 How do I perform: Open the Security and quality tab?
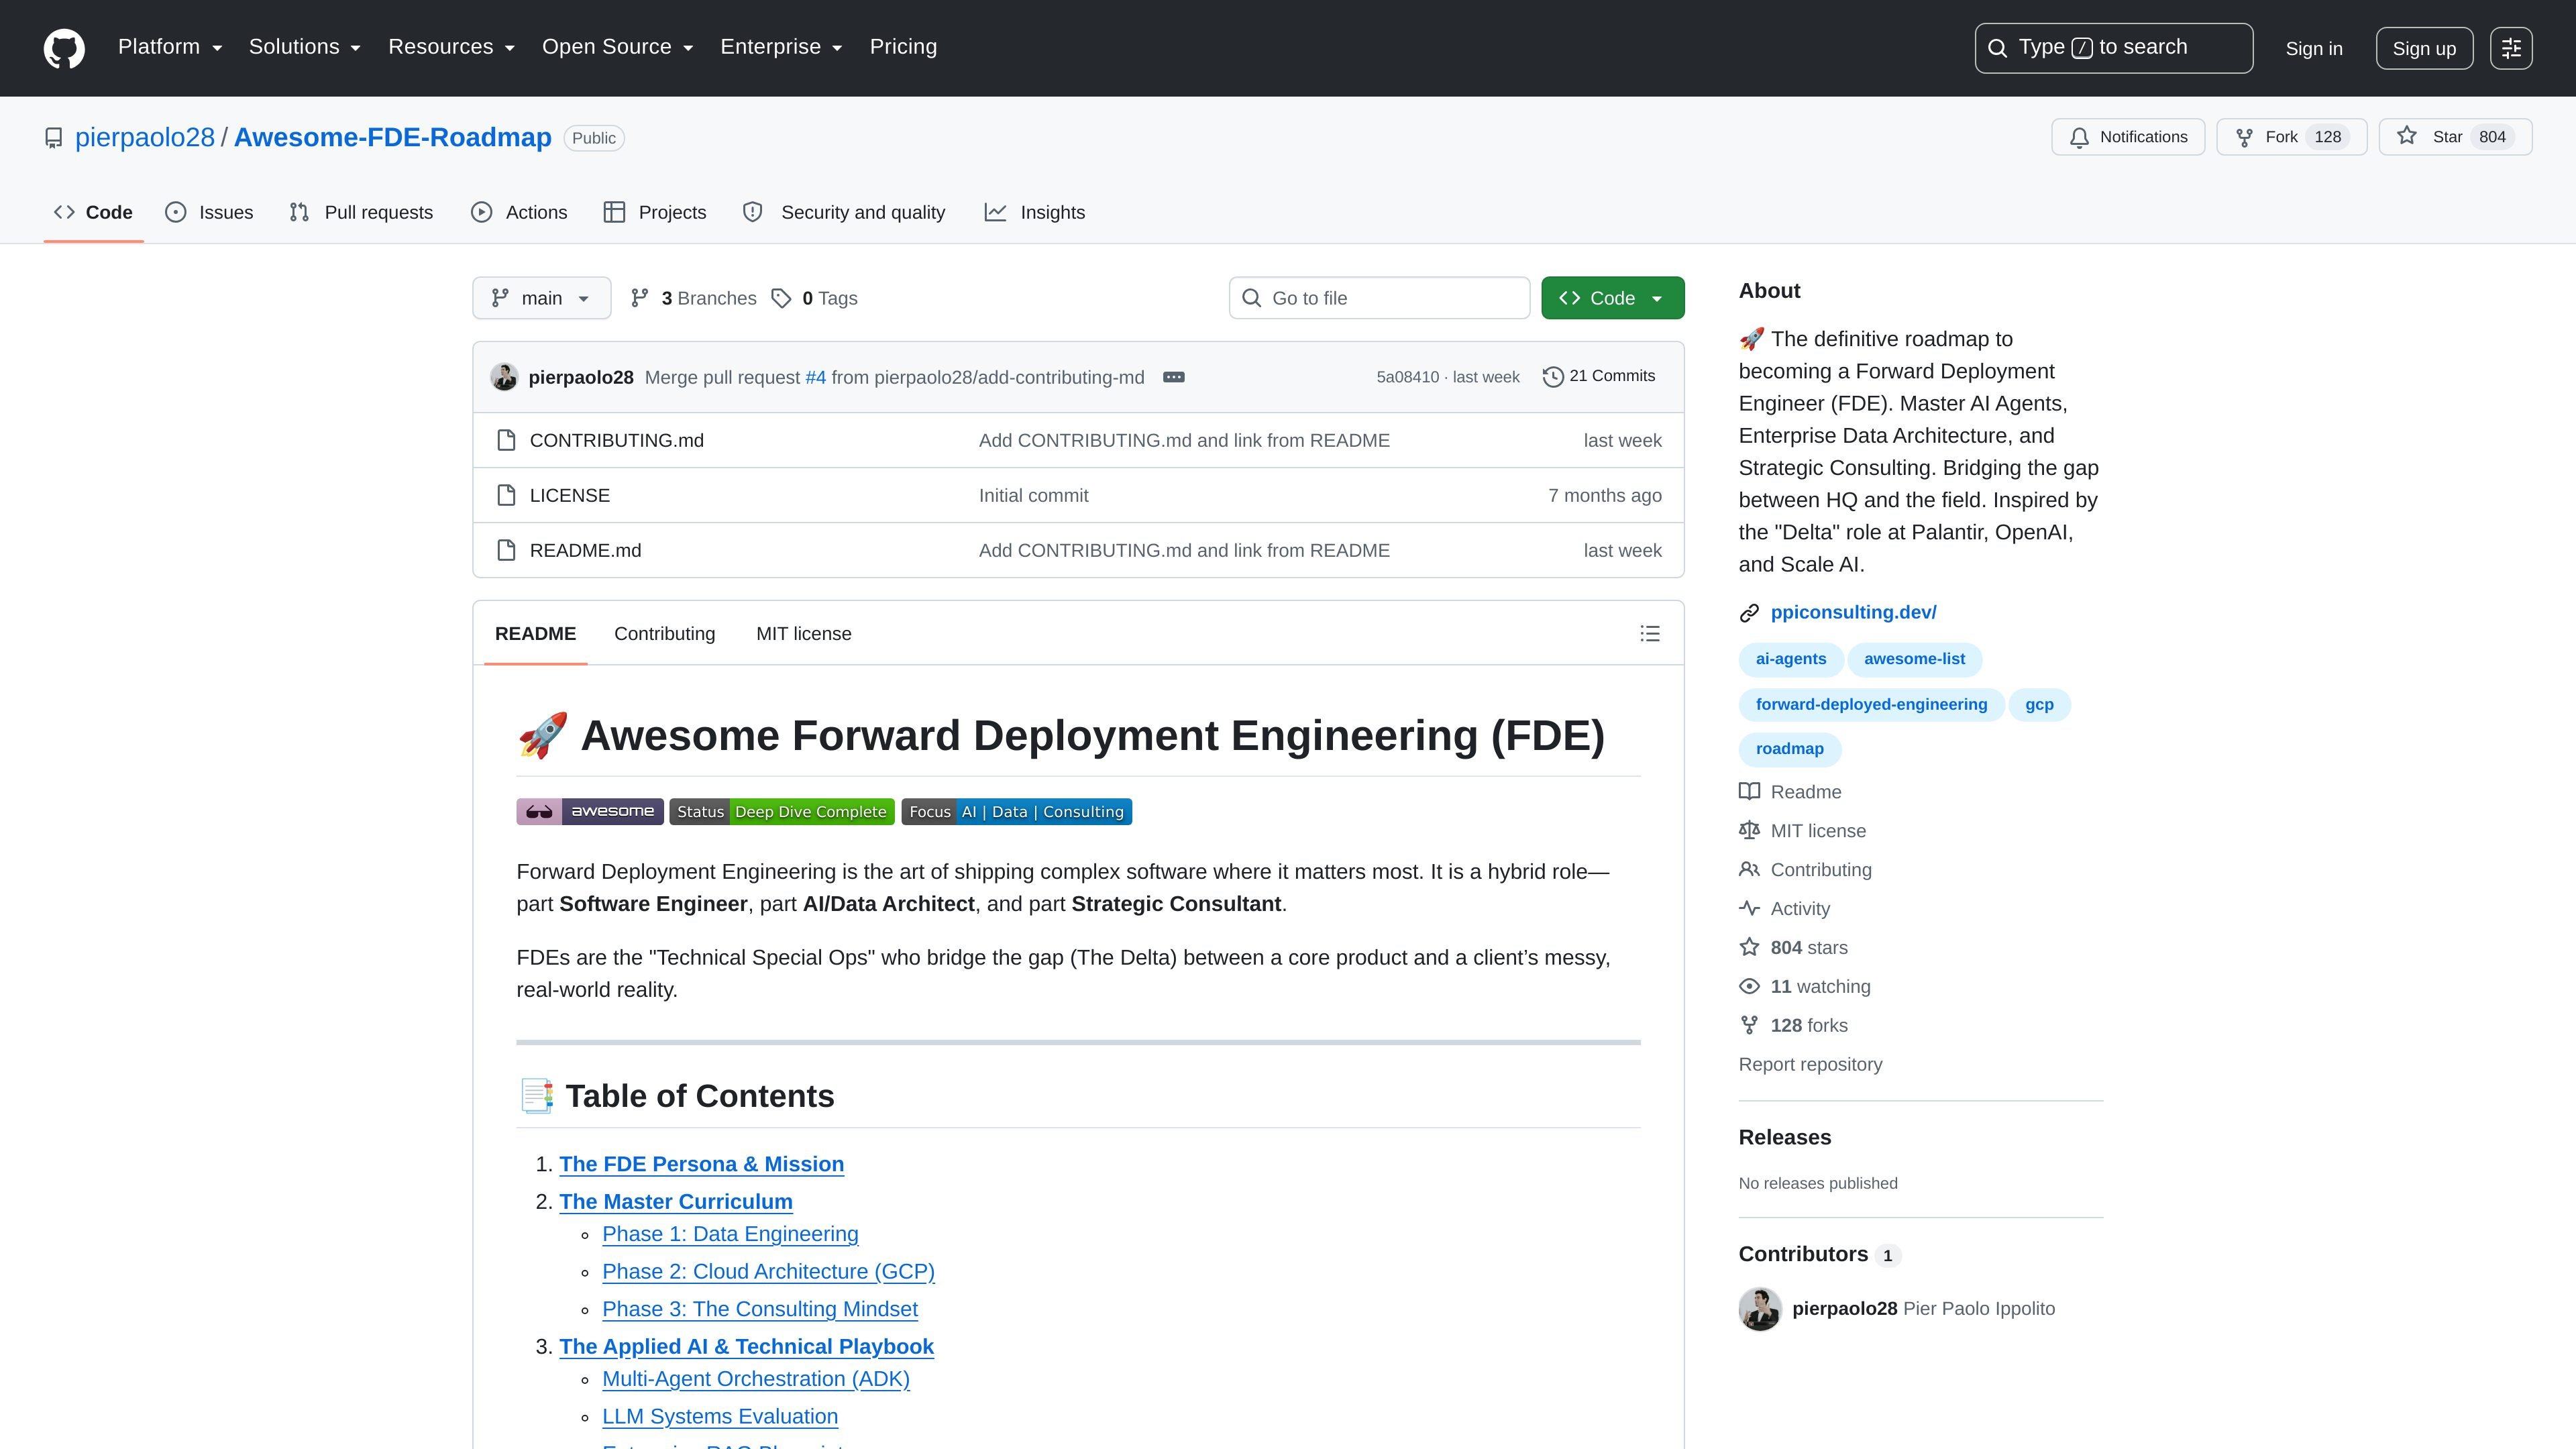(844, 212)
